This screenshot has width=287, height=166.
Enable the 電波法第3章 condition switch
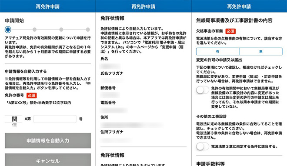click(x=203, y=146)
